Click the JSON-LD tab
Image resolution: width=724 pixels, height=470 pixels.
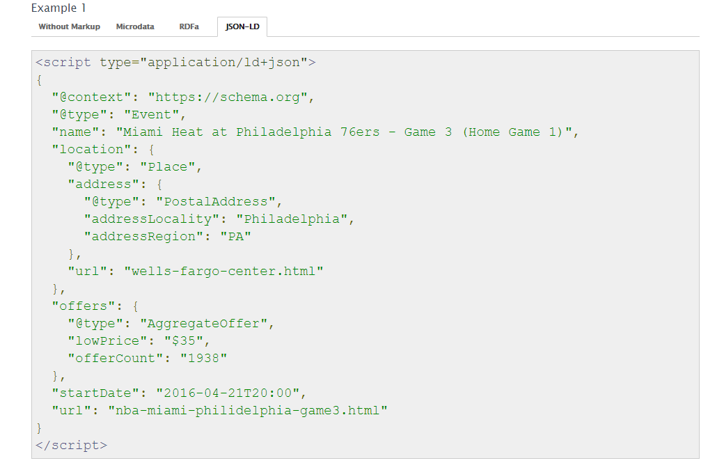[x=242, y=26]
